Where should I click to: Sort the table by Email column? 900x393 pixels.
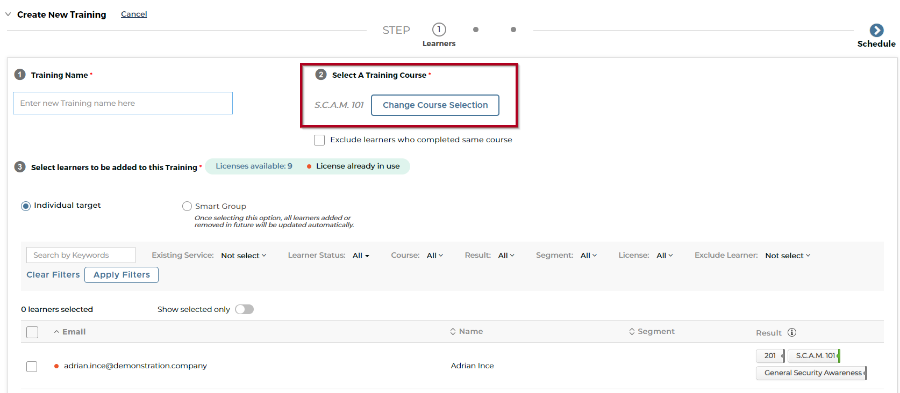point(70,332)
